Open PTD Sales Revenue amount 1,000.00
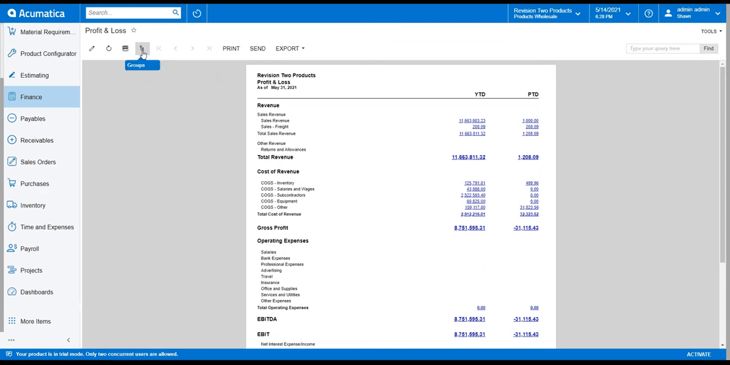 point(530,121)
